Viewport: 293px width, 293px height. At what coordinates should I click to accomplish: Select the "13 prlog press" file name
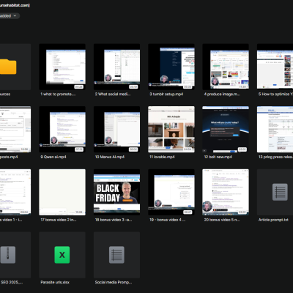pyautogui.click(x=275, y=157)
